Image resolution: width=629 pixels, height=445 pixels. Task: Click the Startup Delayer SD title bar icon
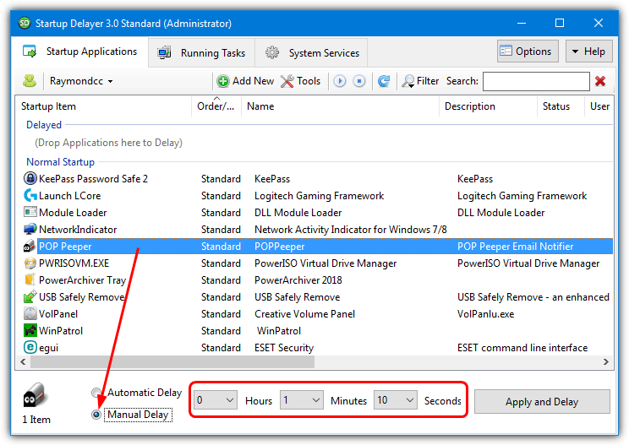tap(25, 24)
